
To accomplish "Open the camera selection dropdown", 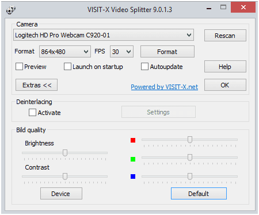I will pos(104,35).
